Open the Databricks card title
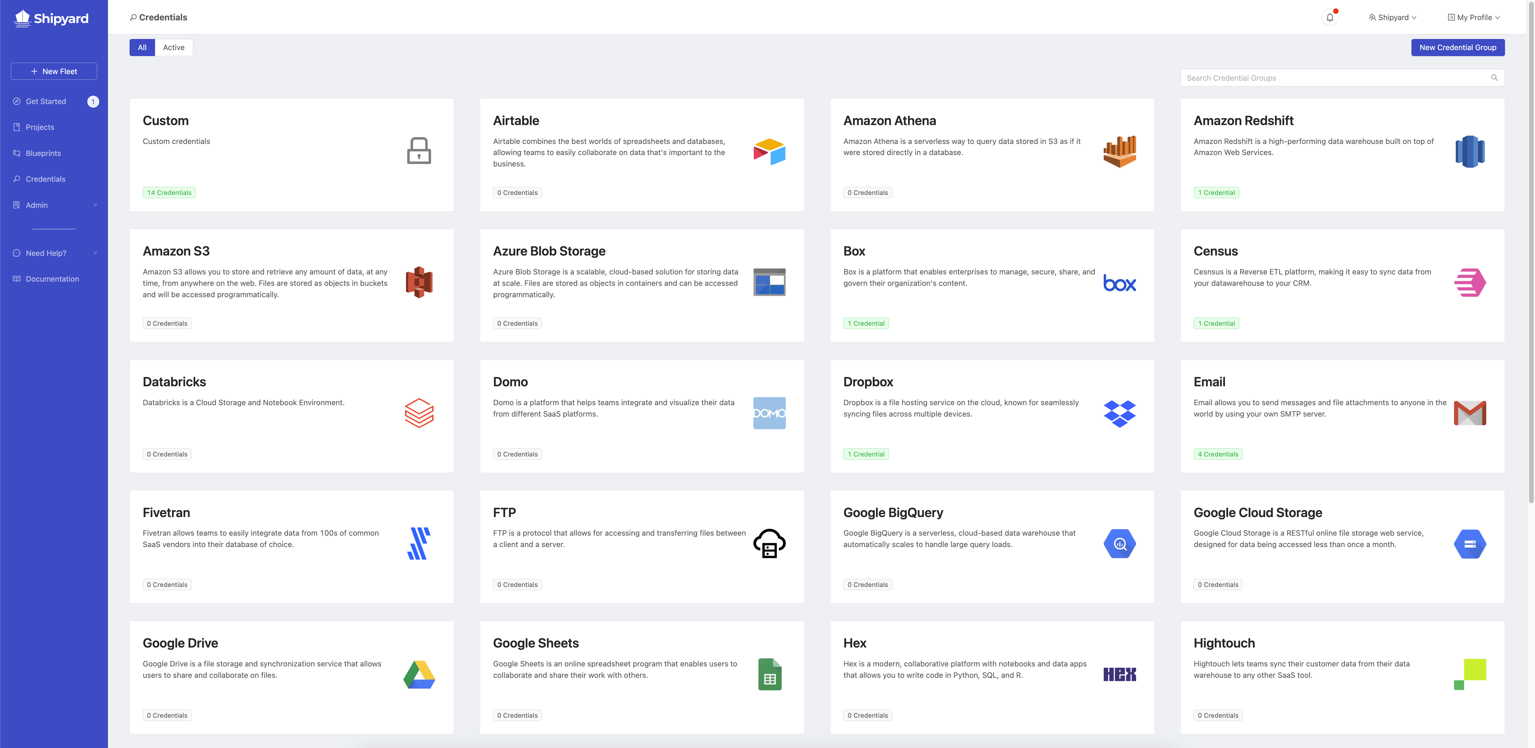 click(175, 382)
